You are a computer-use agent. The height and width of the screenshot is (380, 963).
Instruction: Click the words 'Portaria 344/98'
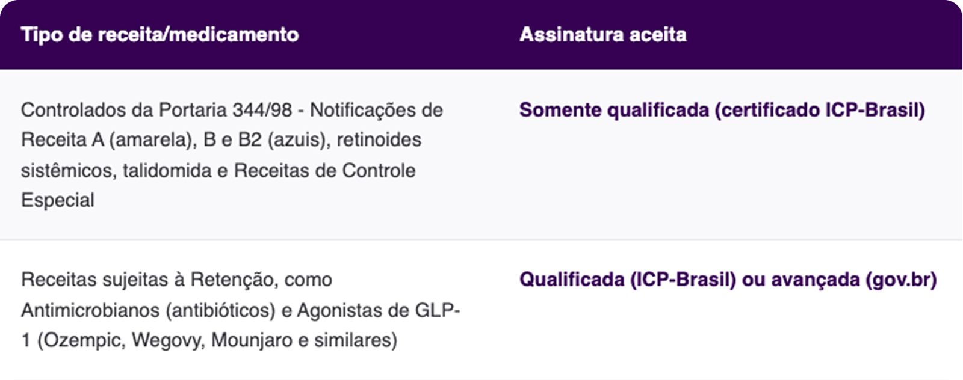pyautogui.click(x=226, y=110)
